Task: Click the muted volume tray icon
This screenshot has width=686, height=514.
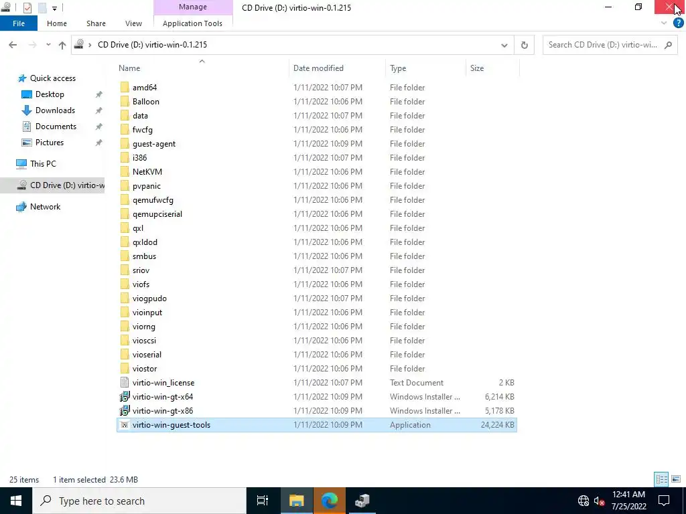Action: pyautogui.click(x=599, y=501)
